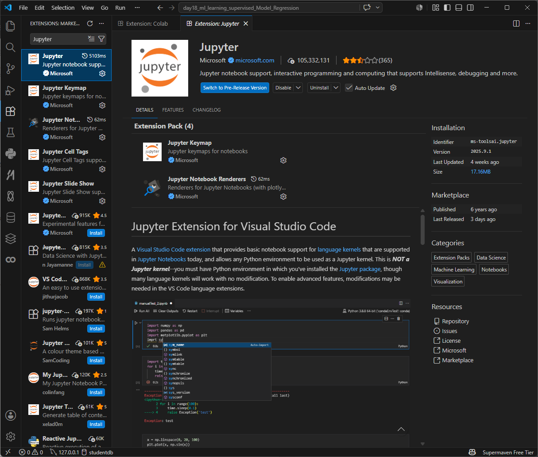The image size is (538, 457).
Task: Click the Supermaven Free Tier status item
Action: (x=508, y=452)
